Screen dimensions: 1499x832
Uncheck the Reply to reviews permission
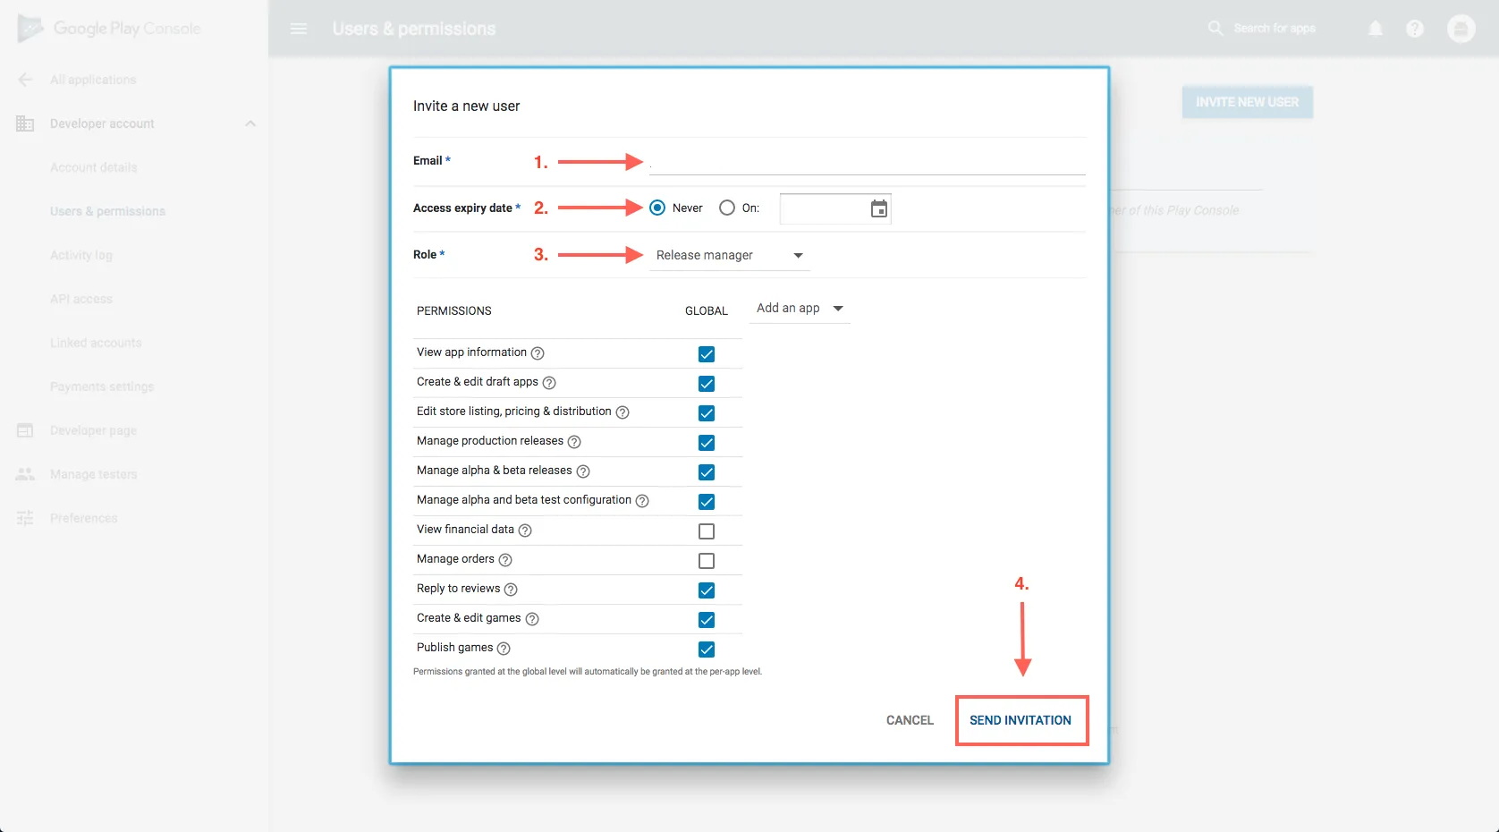[707, 590]
